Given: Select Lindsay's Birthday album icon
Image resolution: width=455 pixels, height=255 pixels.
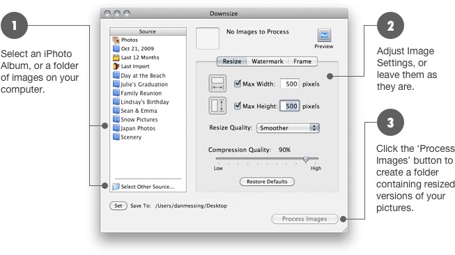Looking at the screenshot, I should pyautogui.click(x=116, y=102).
